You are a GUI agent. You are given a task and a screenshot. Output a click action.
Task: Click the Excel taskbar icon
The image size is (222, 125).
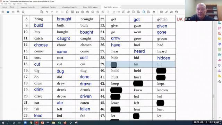(59, 123)
